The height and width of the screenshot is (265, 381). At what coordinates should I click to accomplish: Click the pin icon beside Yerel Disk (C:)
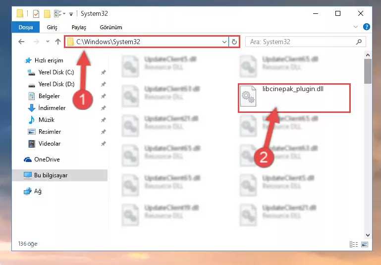104,72
